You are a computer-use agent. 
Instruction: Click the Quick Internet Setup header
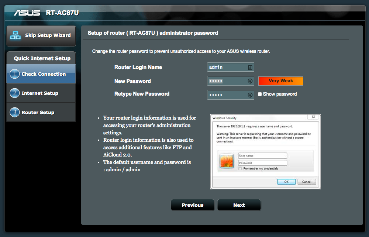click(42, 58)
